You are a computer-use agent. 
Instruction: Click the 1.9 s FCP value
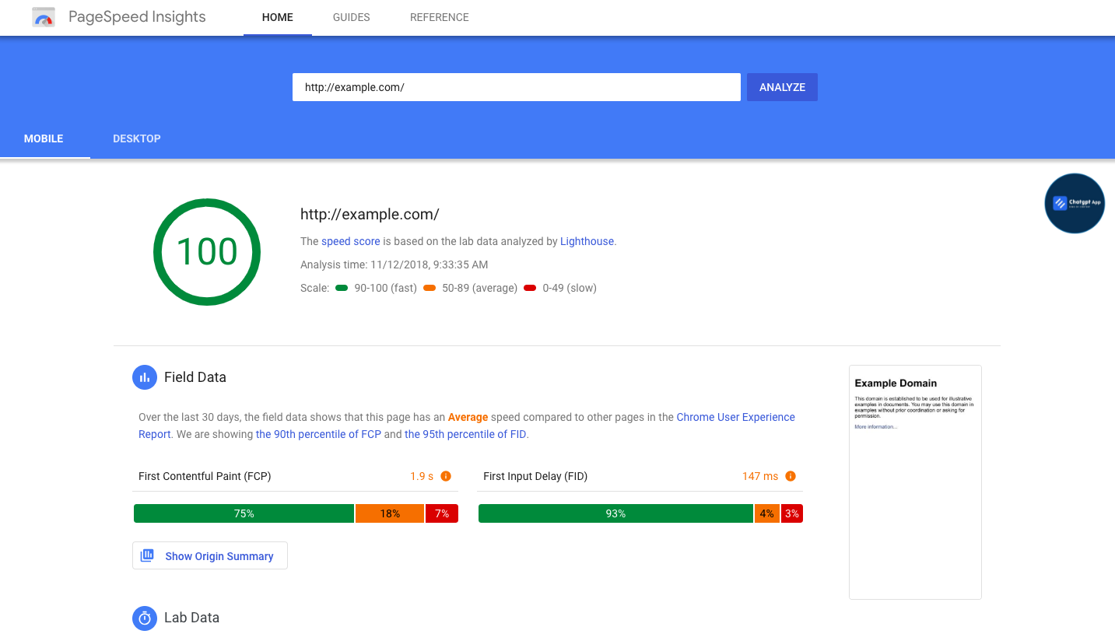pos(422,476)
